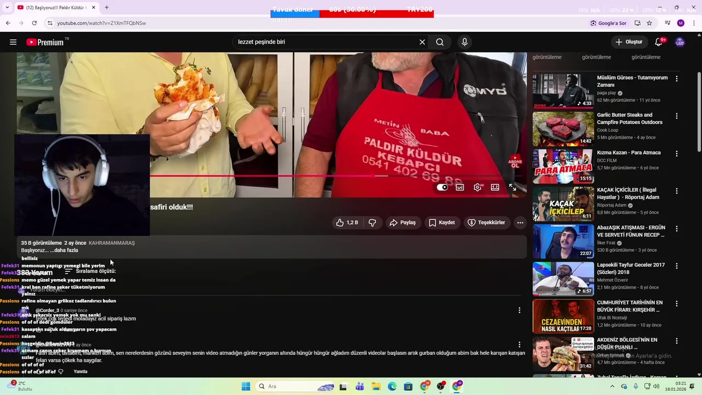702x395 pixels.
Task: Open the more actions menu below the video
Action: pyautogui.click(x=520, y=223)
